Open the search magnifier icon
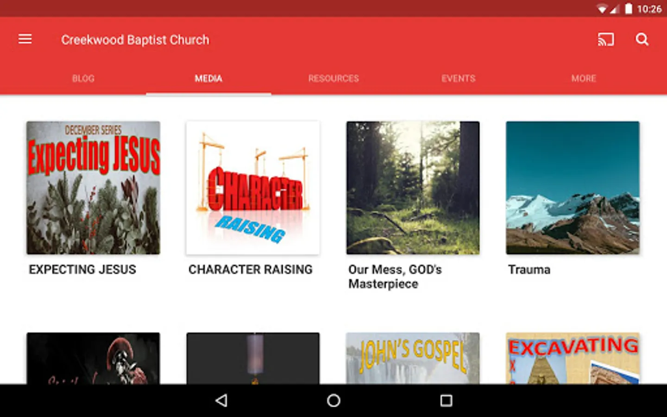667x417 pixels. point(642,39)
